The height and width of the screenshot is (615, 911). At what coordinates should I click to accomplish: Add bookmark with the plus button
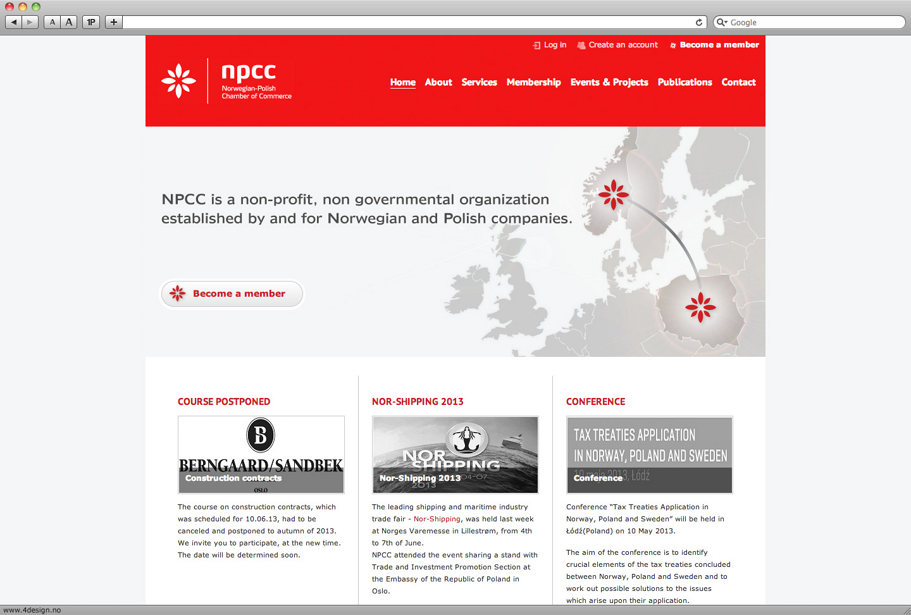coord(114,22)
